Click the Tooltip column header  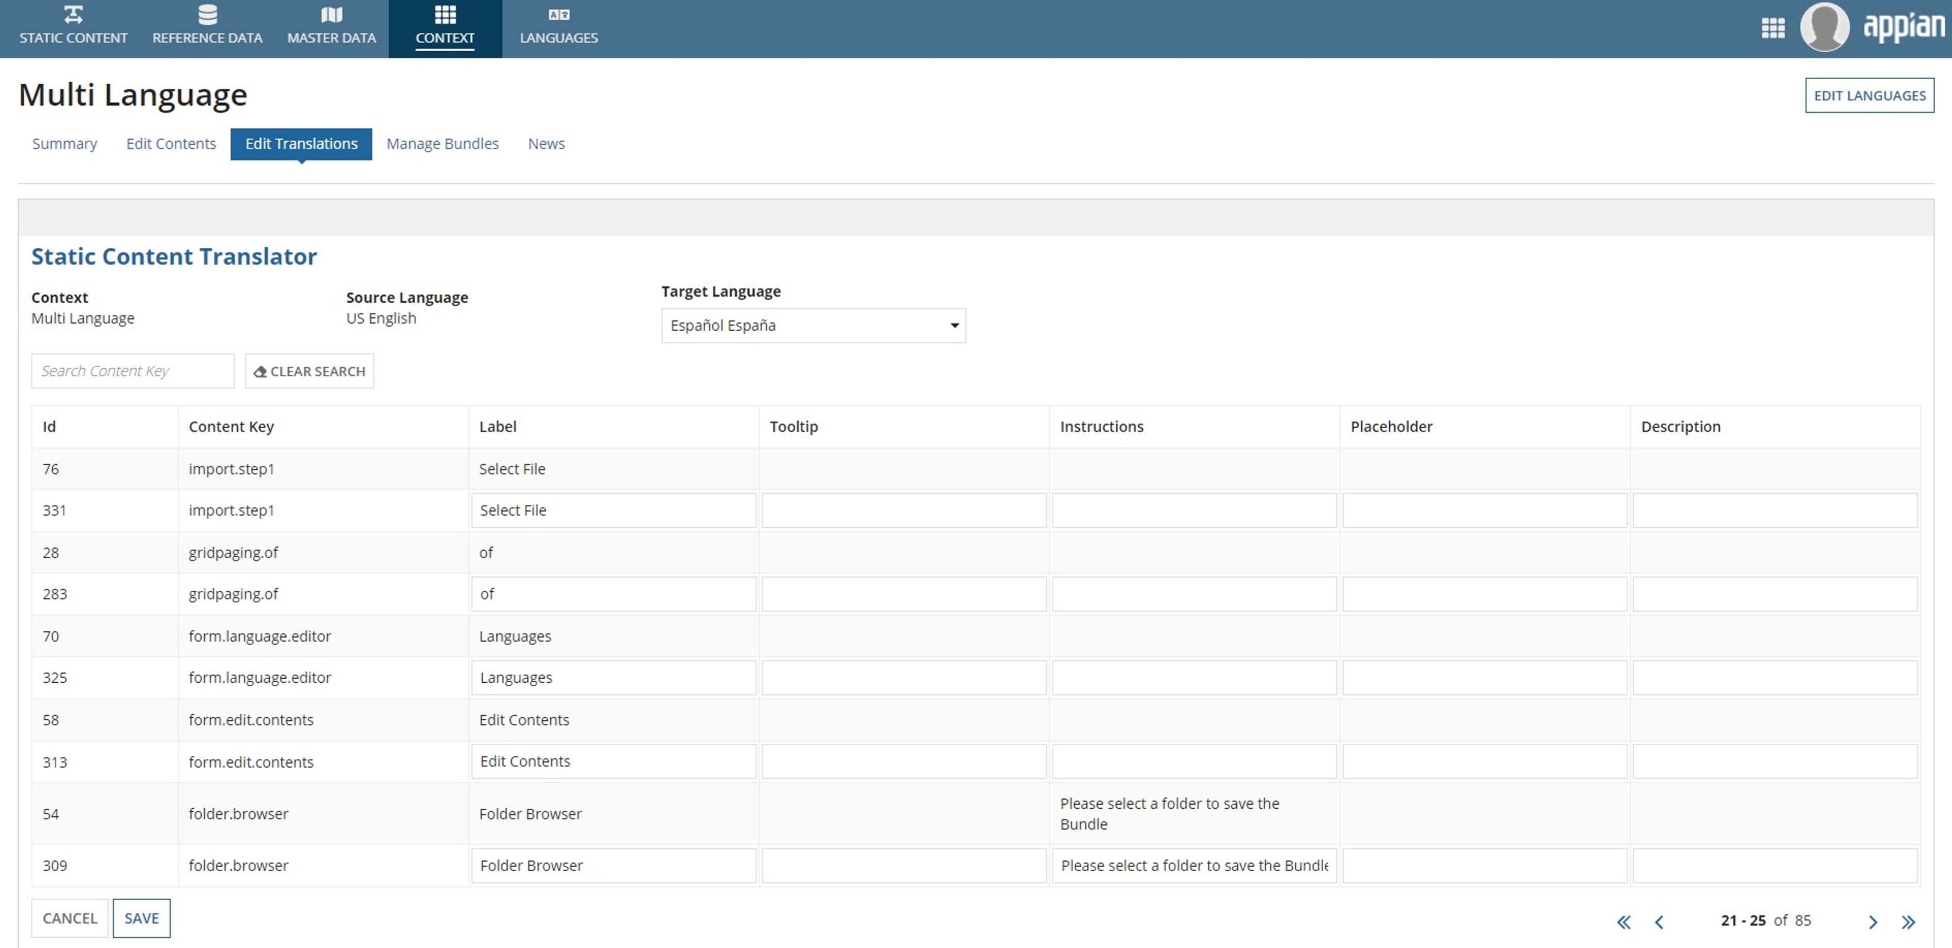click(794, 426)
